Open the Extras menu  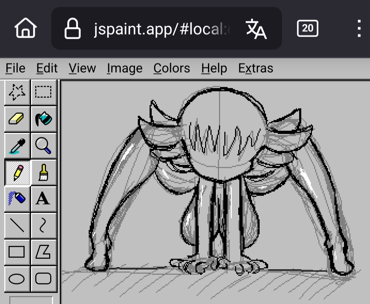tap(256, 68)
